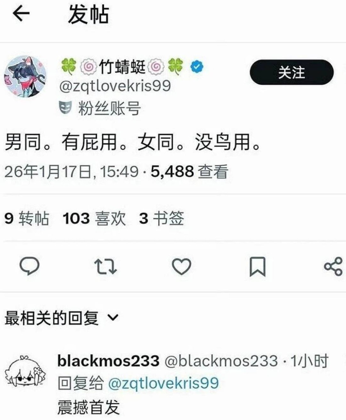Tap the repost arrows icon

(x=105, y=267)
